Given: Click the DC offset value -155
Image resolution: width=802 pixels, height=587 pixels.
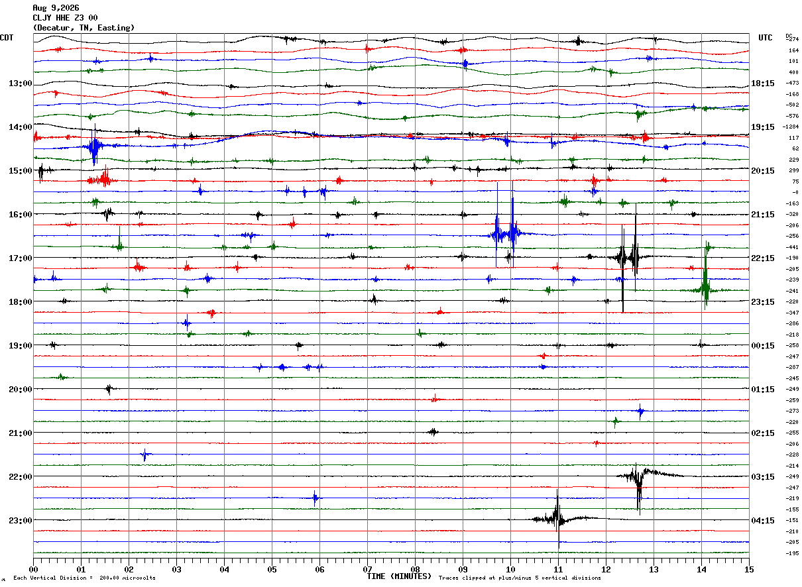Looking at the screenshot, I should [793, 509].
